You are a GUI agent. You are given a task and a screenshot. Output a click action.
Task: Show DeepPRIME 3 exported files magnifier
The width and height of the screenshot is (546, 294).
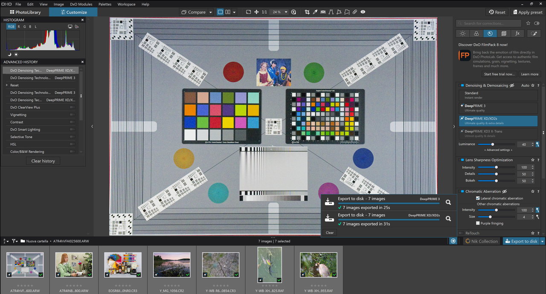(448, 203)
